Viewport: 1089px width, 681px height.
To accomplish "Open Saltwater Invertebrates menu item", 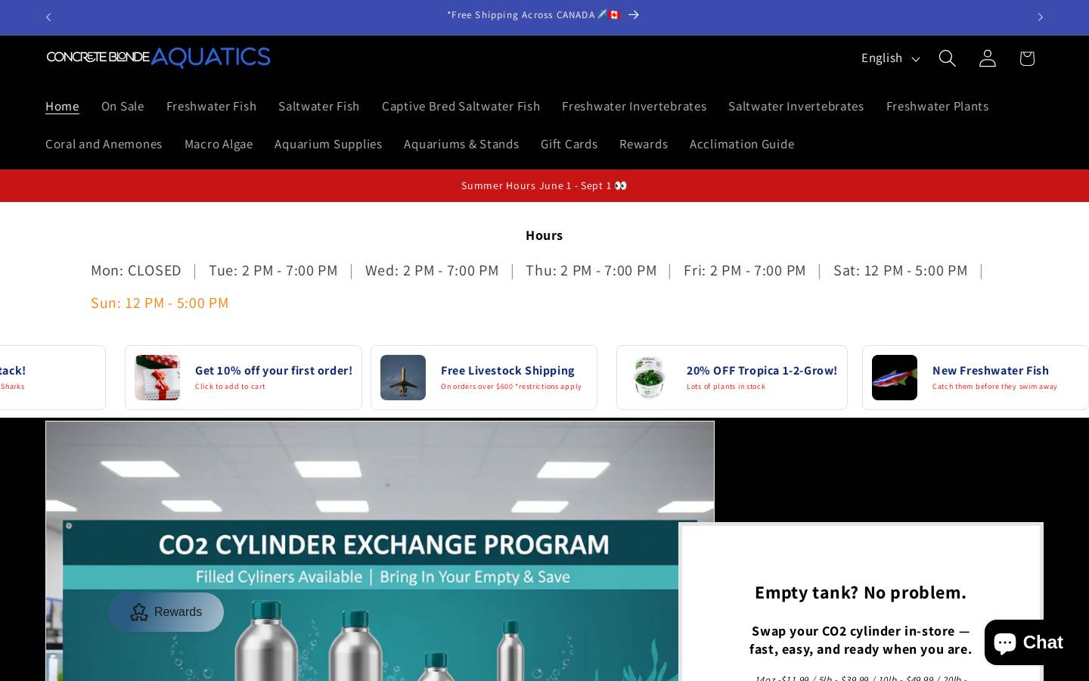I will pos(796,106).
